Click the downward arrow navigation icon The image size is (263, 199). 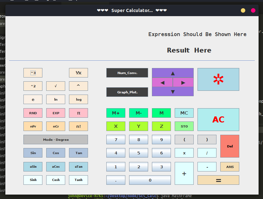(x=172, y=91)
